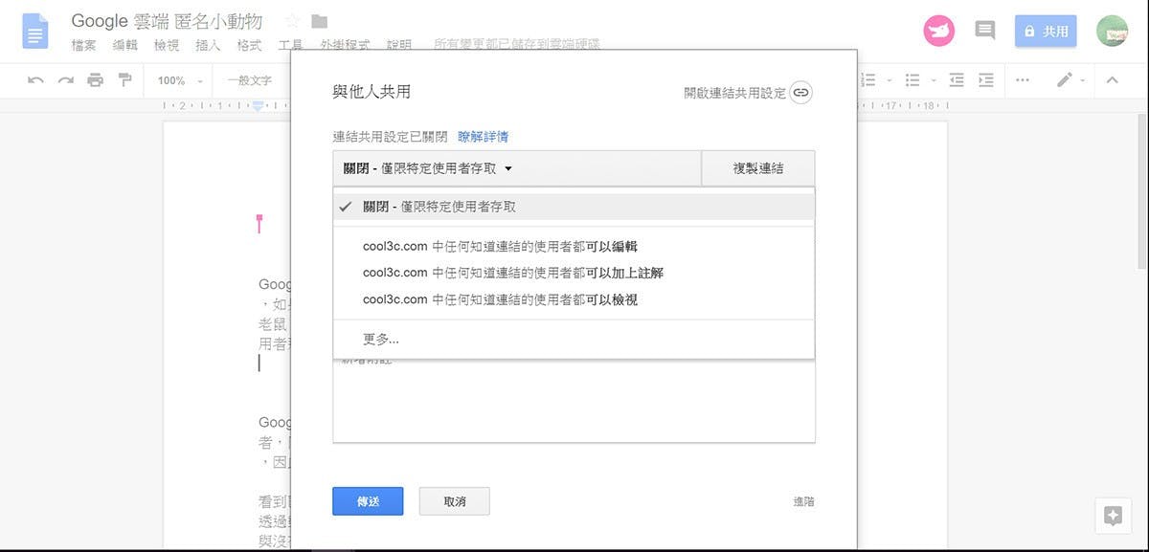This screenshot has width=1149, height=552.
Task: Star the document with the star icon
Action: click(x=292, y=21)
